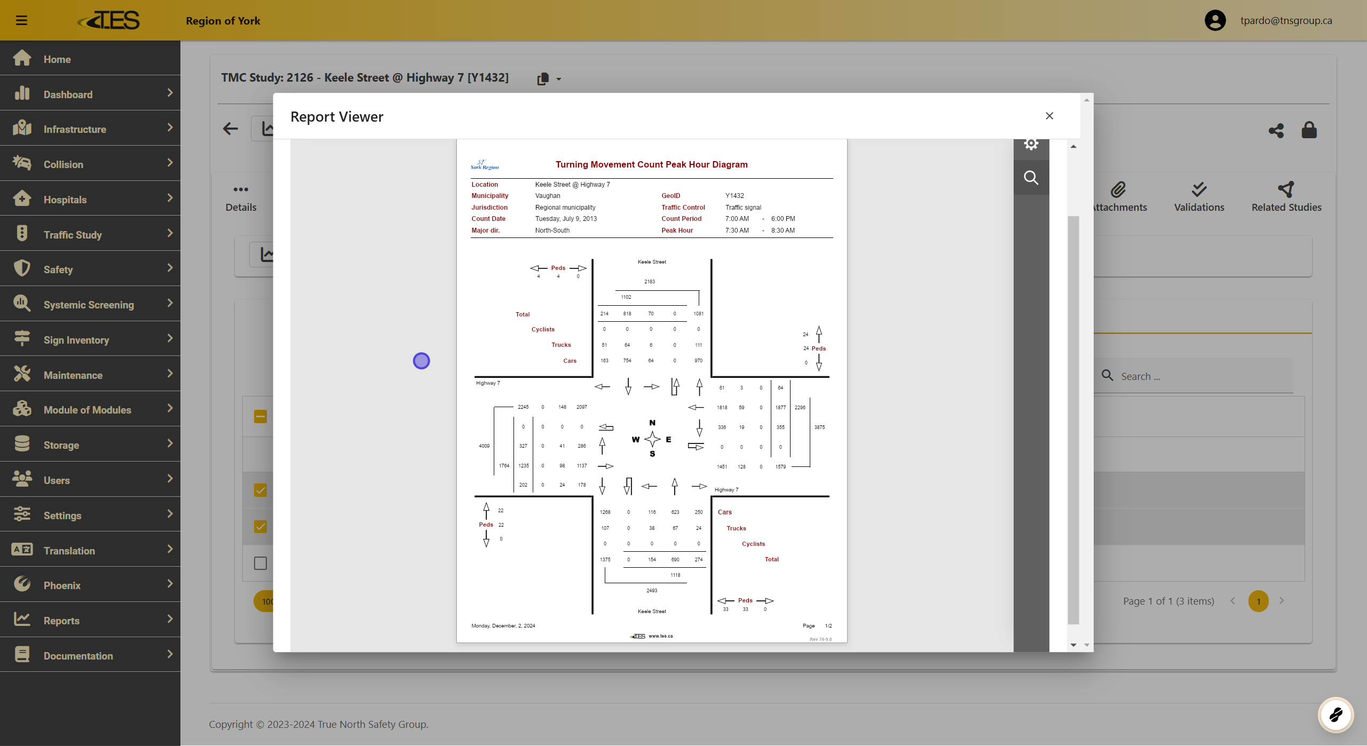This screenshot has height=746, width=1367.
Task: Uncheck the first checked row checkbox
Action: 260,490
